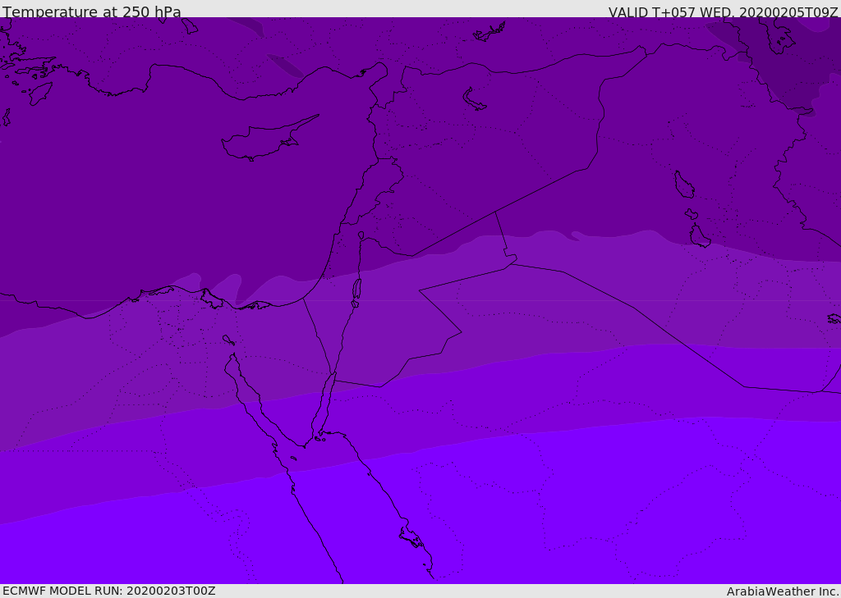Click the ArabiaWeather Inc. credit text
This screenshot has height=598, width=841.
(x=783, y=591)
